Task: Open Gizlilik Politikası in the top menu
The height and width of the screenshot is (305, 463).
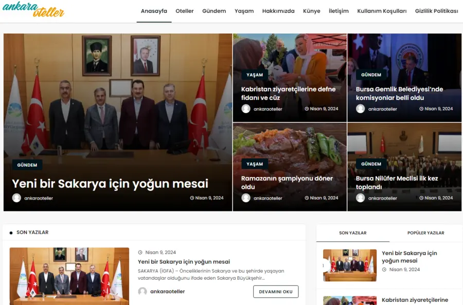Action: (x=436, y=11)
